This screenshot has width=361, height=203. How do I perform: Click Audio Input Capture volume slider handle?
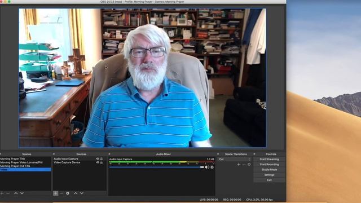[x=202, y=167]
